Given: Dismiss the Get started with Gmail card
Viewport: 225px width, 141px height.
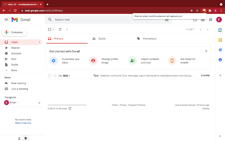Looking at the screenshot, I should click(206, 51).
